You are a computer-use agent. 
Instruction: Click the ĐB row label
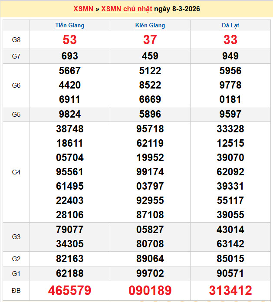click(x=16, y=290)
